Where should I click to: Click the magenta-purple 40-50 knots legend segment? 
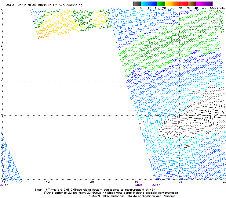pyautogui.click(x=204, y=4)
